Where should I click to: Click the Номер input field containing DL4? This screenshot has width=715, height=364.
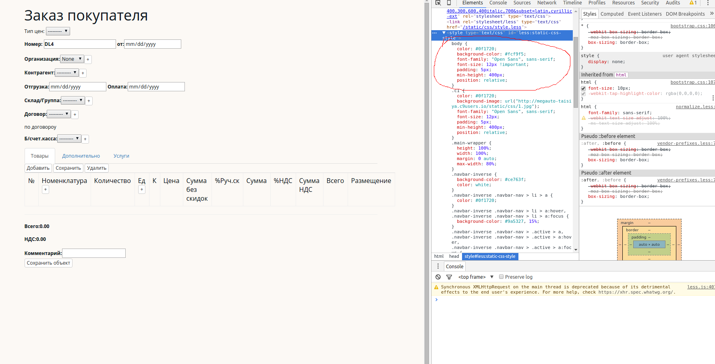(x=80, y=44)
